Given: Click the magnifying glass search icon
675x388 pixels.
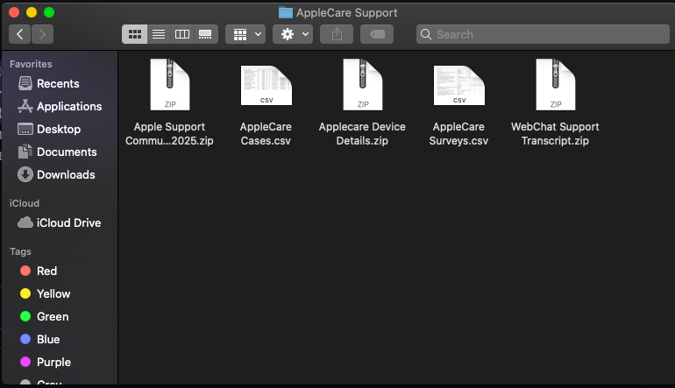Looking at the screenshot, I should click(x=426, y=34).
